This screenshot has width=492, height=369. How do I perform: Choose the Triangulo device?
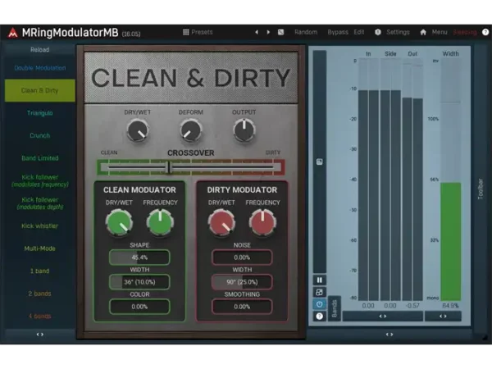coord(40,113)
